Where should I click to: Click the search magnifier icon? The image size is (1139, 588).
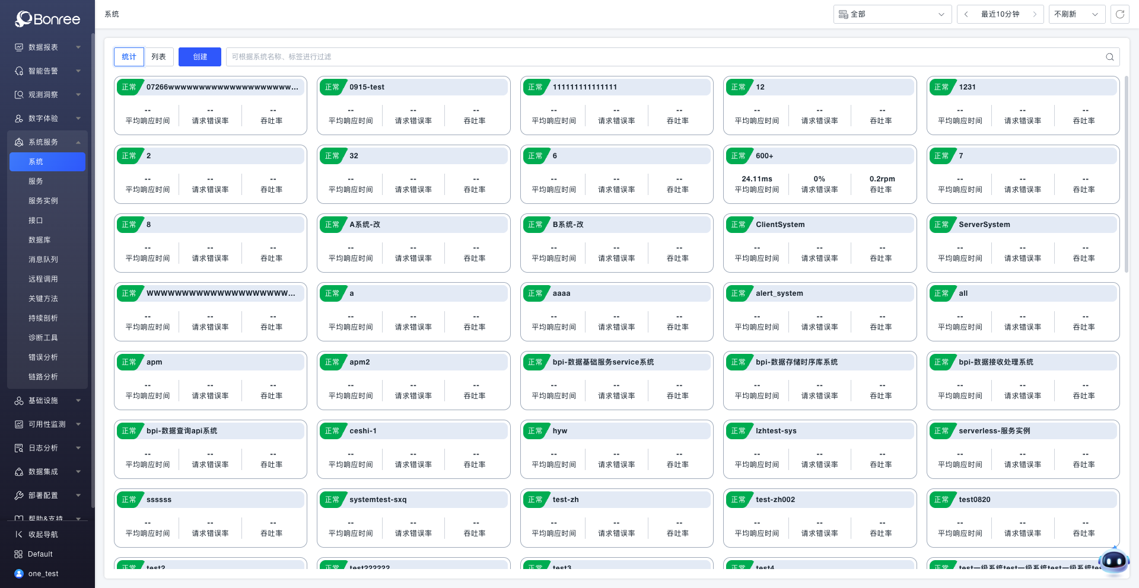(1109, 57)
